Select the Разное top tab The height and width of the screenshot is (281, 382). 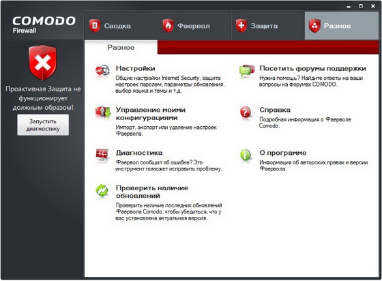(342, 25)
